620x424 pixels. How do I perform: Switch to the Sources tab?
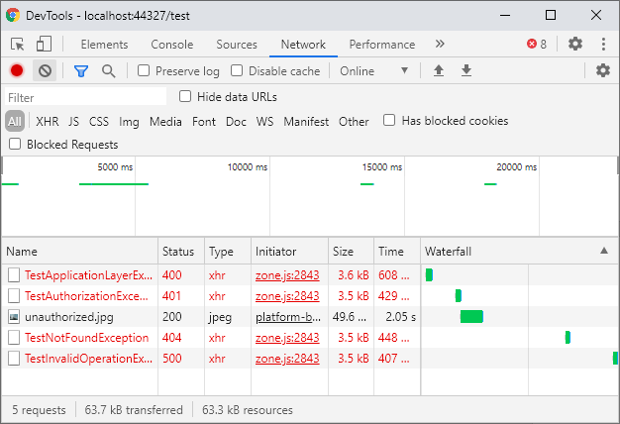click(x=237, y=45)
